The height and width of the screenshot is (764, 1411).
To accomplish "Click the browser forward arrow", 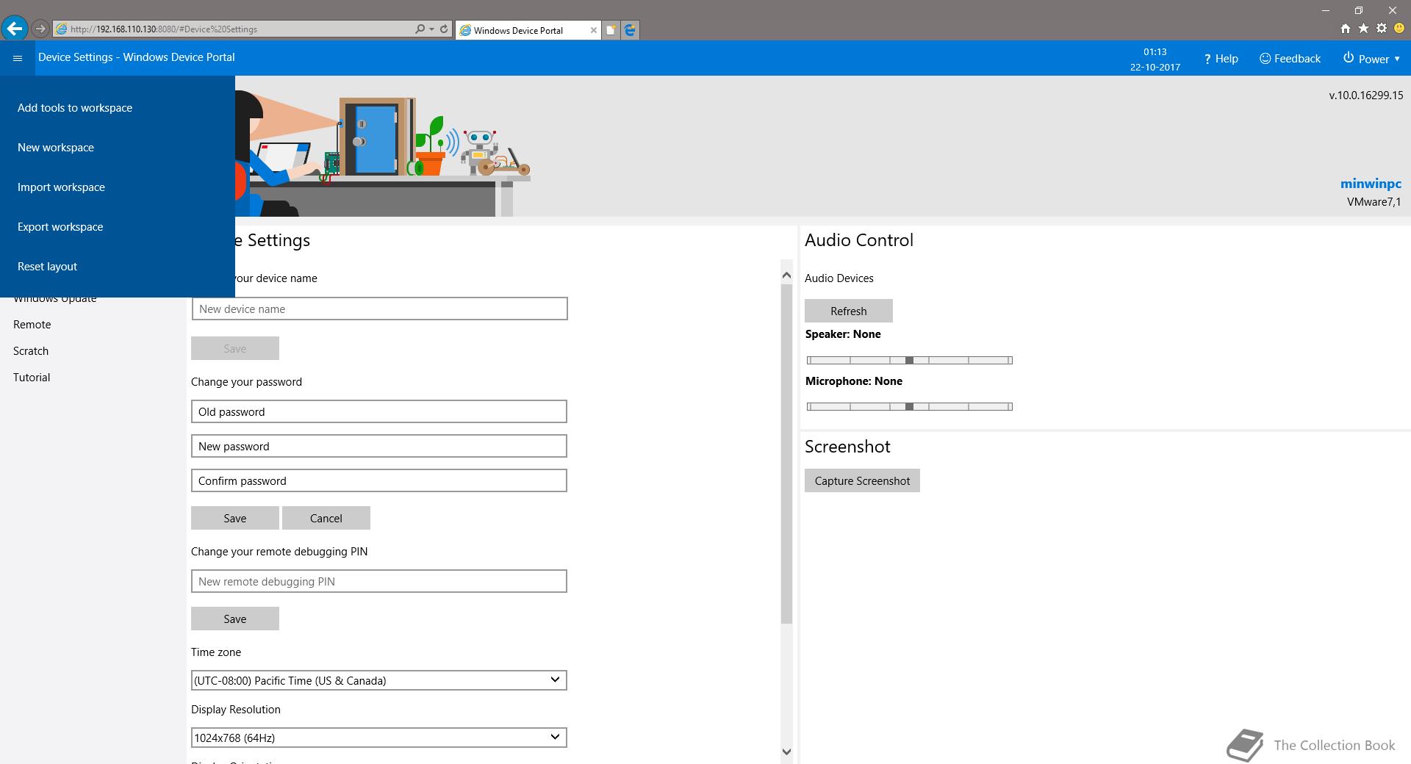I will pyautogui.click(x=40, y=29).
